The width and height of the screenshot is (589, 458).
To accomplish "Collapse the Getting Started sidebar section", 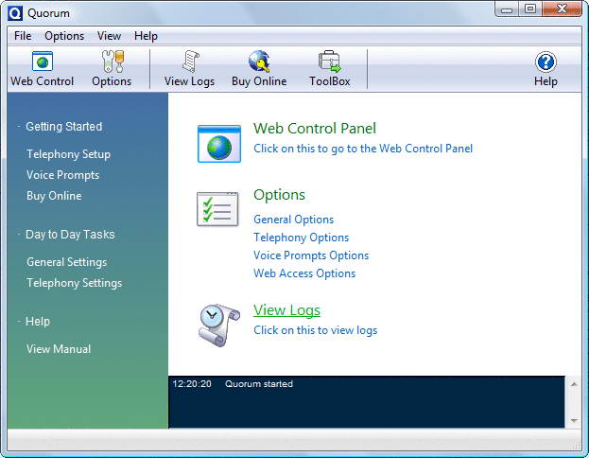I will (19, 127).
